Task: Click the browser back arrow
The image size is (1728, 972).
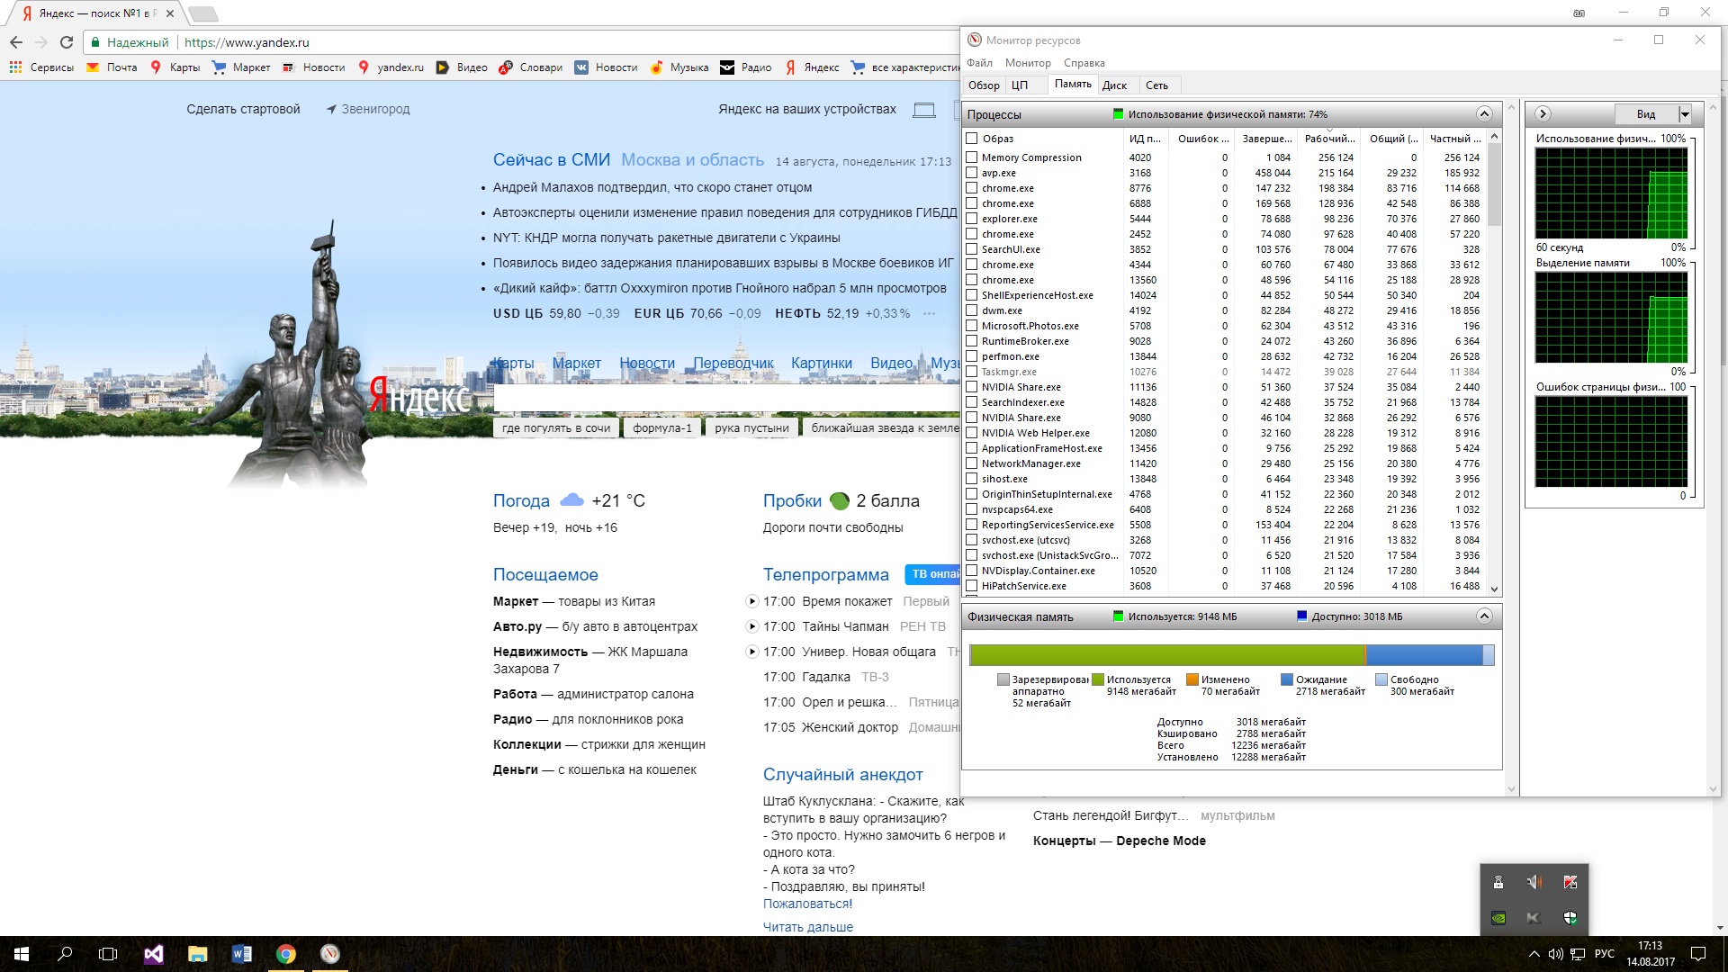Action: point(16,42)
